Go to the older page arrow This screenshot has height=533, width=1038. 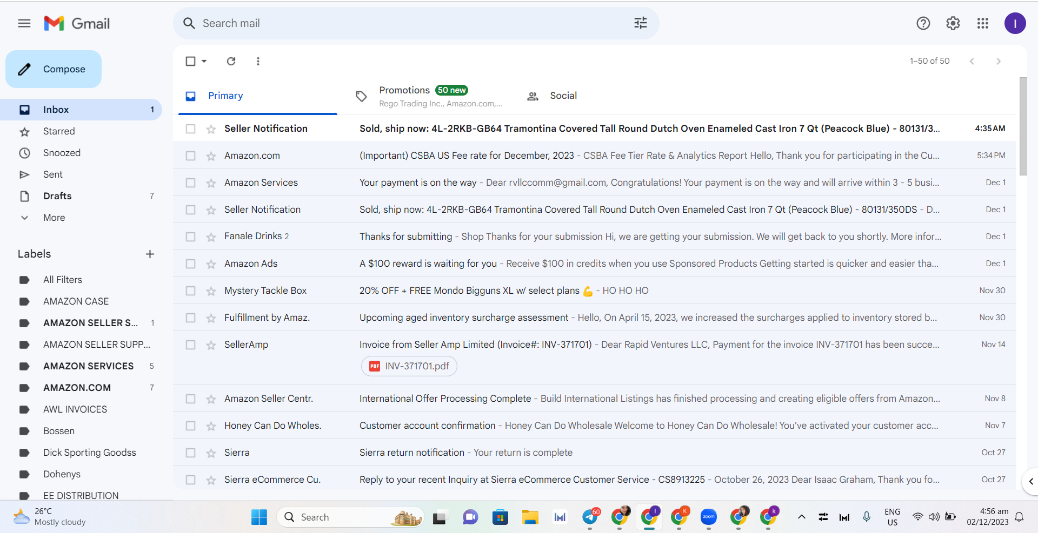(x=998, y=61)
